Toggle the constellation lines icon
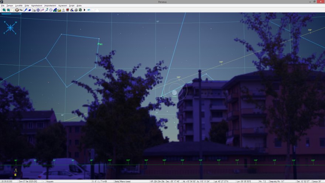 [x=42, y=10]
